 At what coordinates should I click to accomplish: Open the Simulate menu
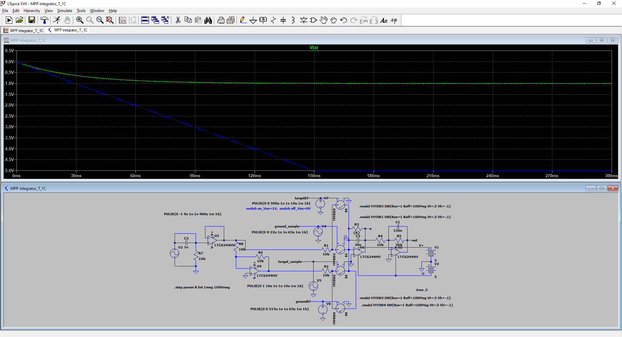64,11
